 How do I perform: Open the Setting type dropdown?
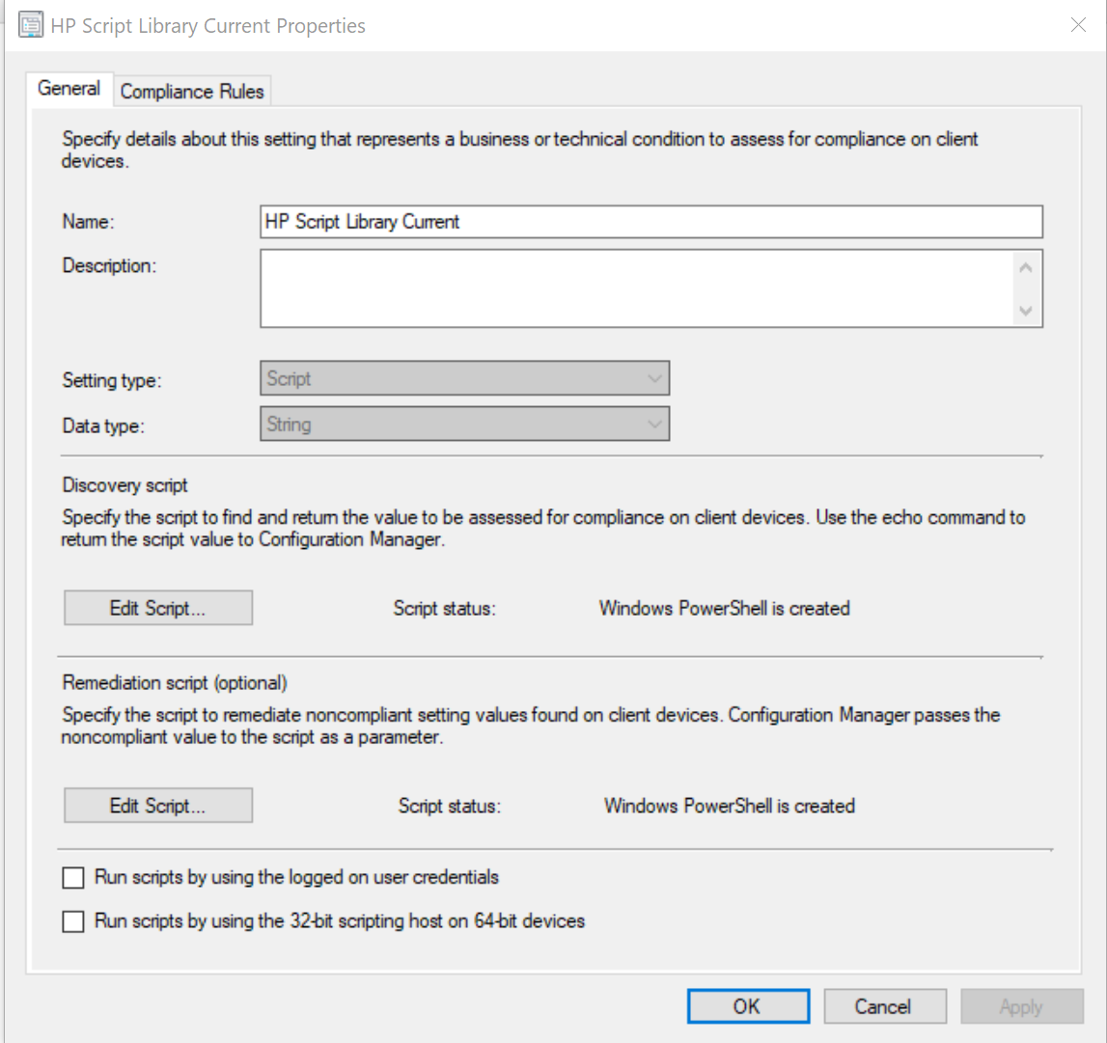(x=464, y=377)
